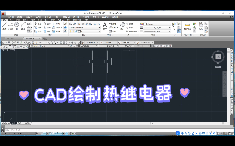Open the Modify (修改M) menu

tap(86, 17)
